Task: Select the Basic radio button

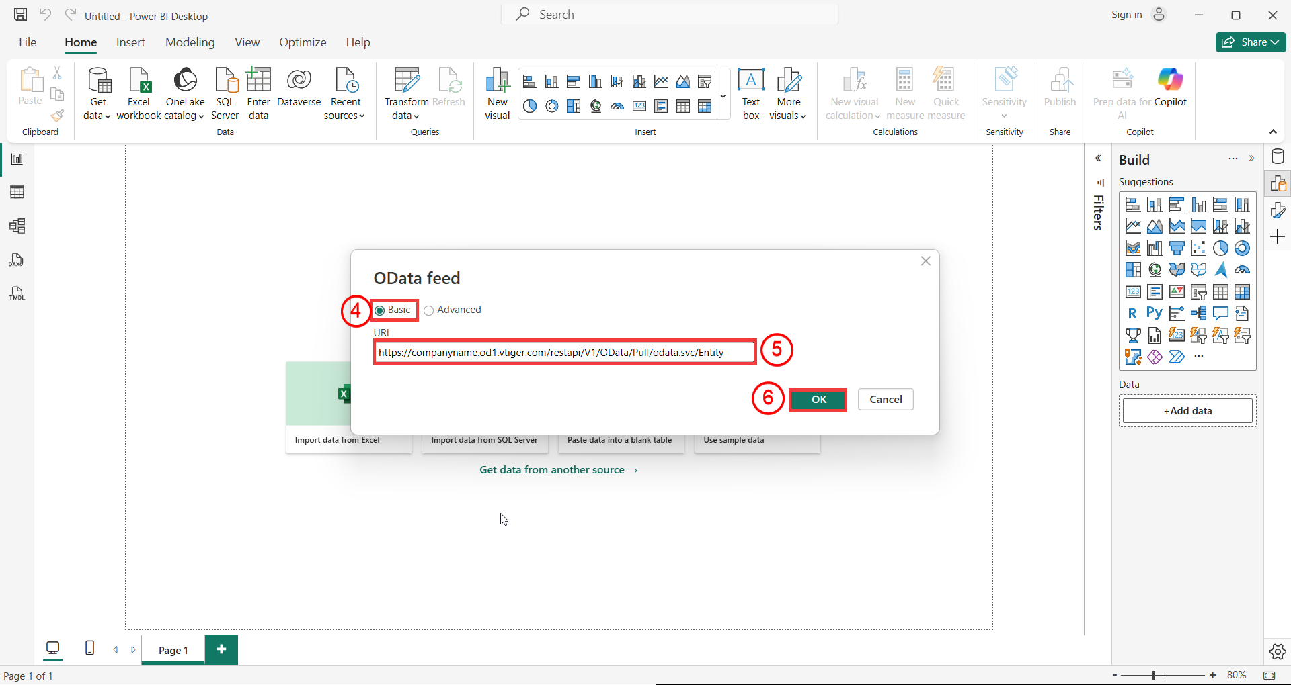Action: point(380,310)
